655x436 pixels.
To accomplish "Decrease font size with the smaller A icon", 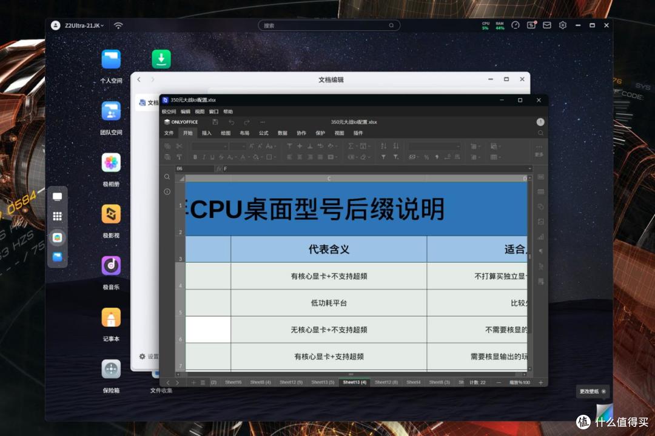I will point(260,146).
